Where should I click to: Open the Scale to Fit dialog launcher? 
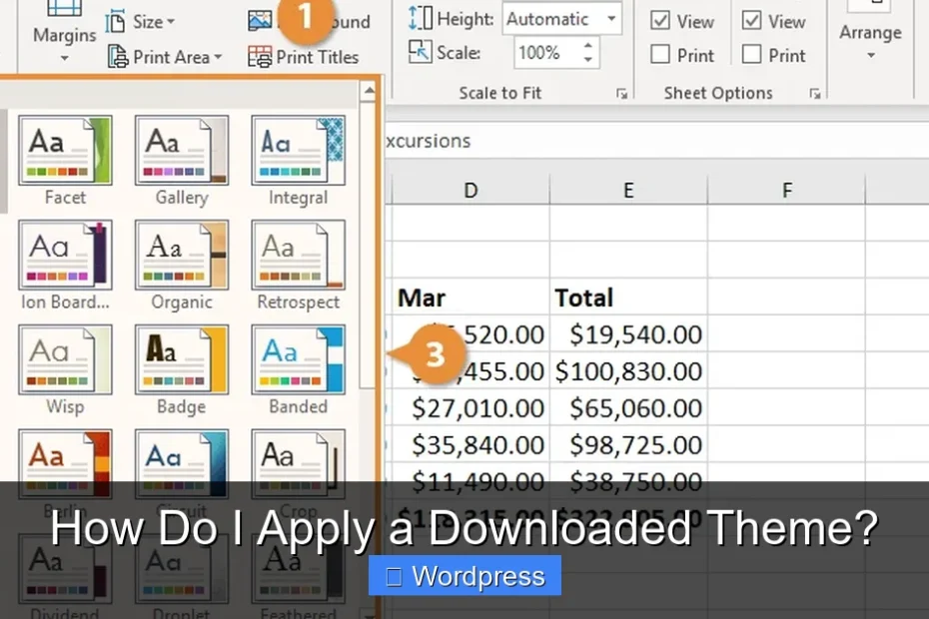tap(621, 93)
